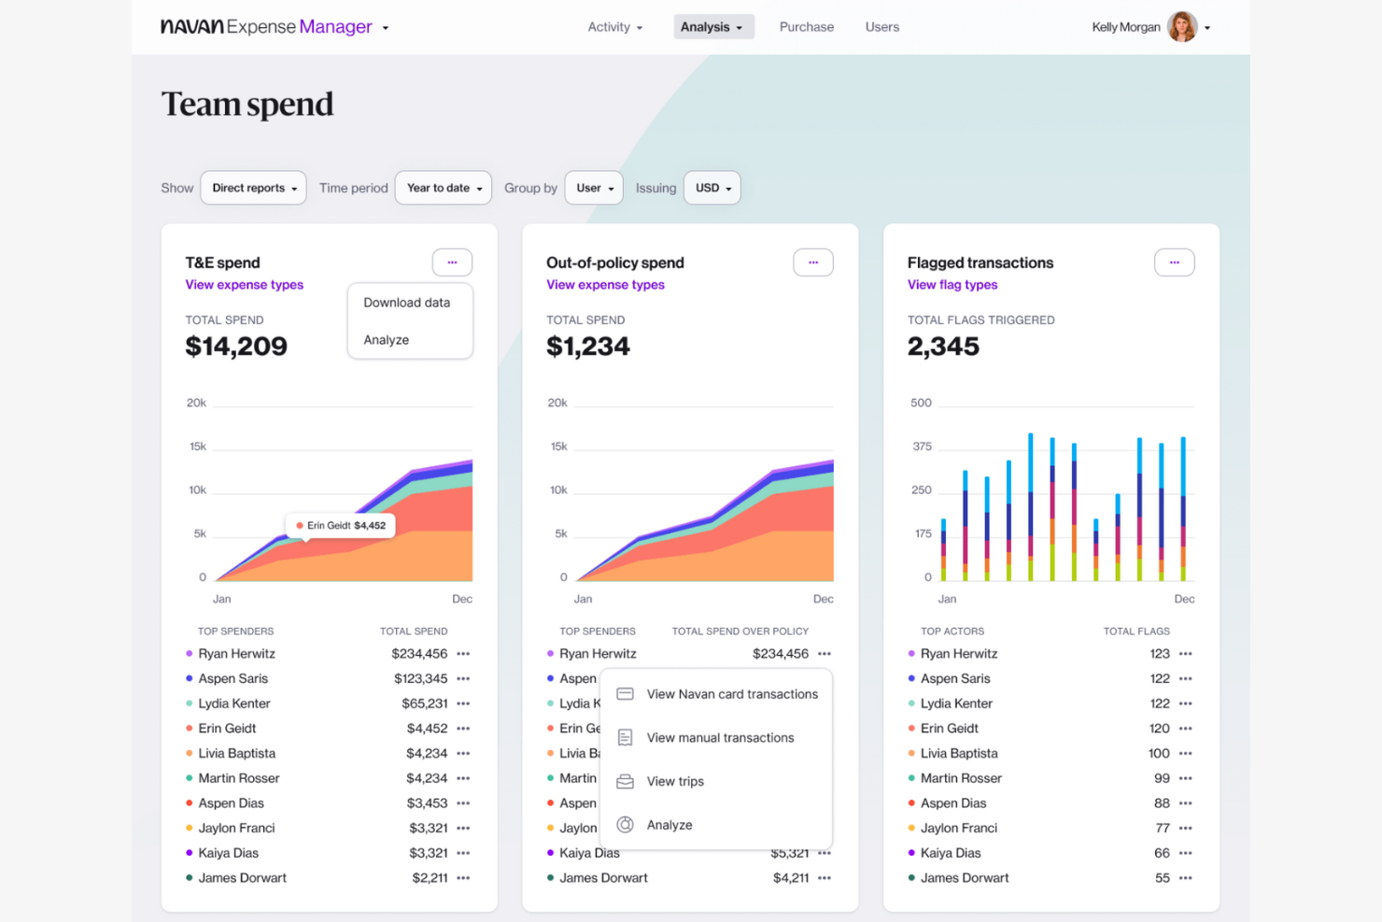Open the T&E spend card options menu

[452, 262]
